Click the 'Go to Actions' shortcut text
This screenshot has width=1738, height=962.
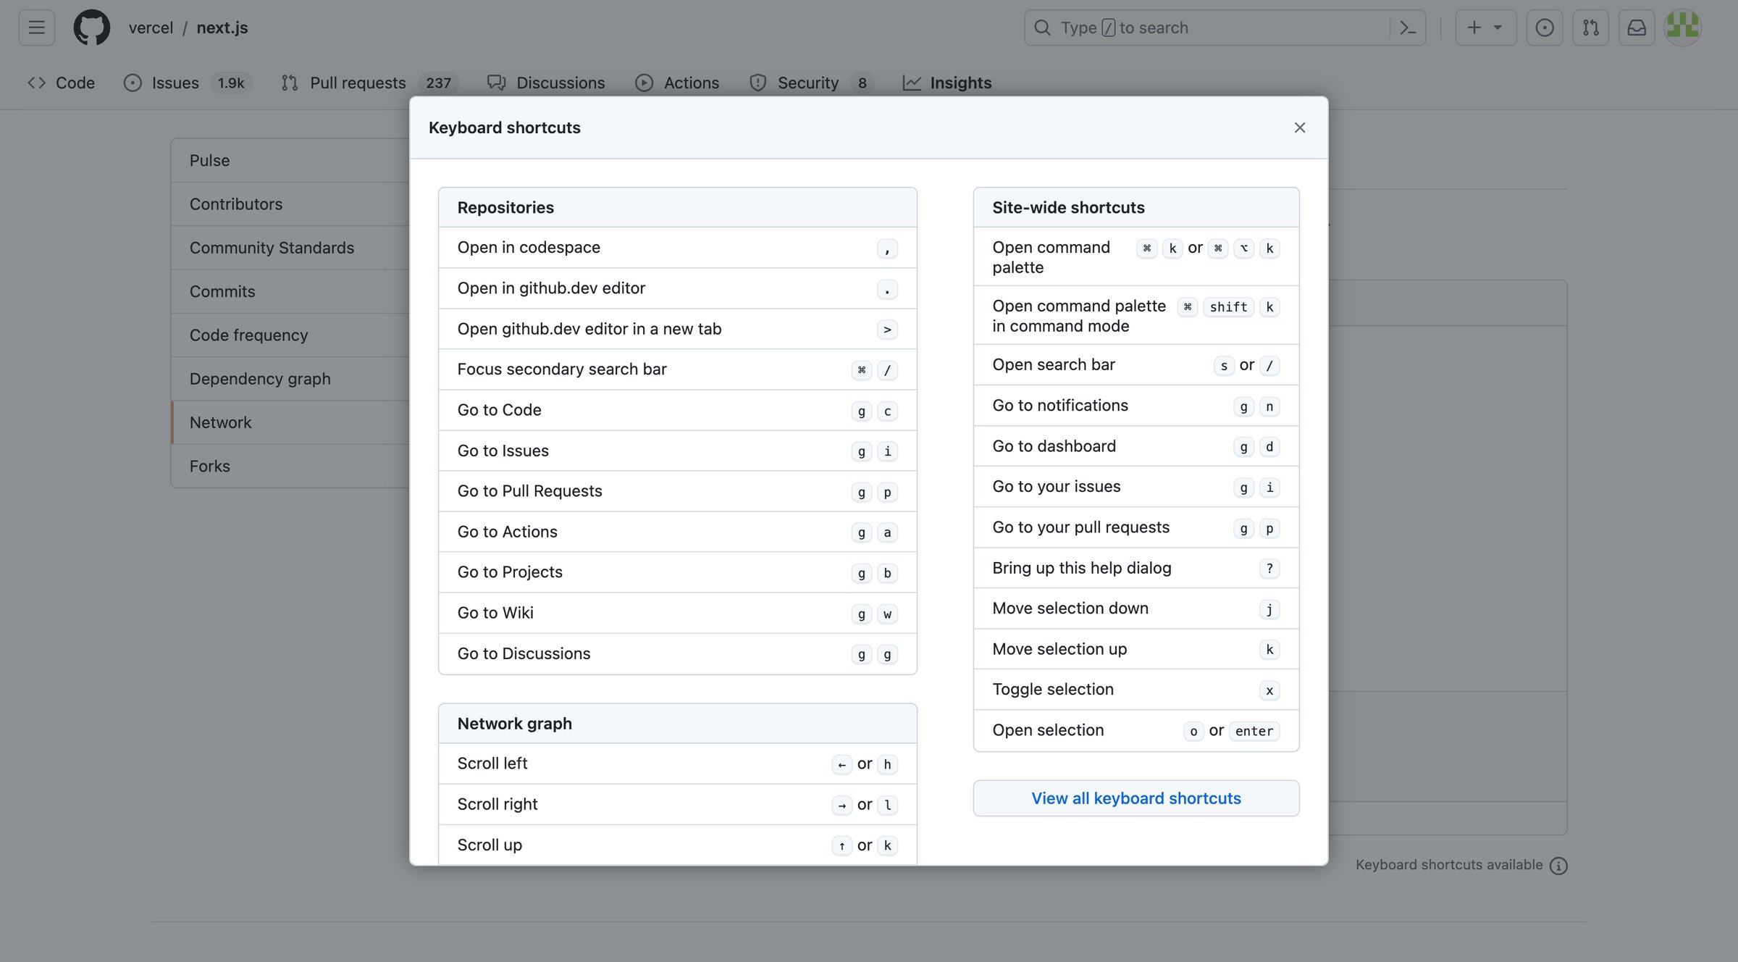[x=507, y=532]
